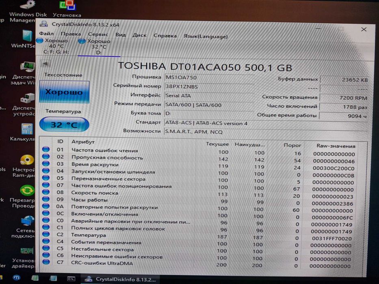Click status orb for attribute C2

[x=46, y=234]
